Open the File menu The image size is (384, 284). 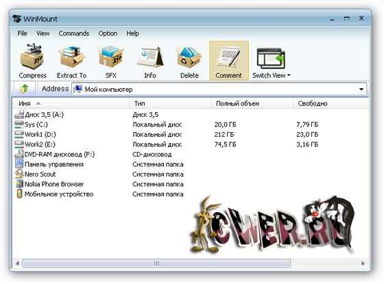[22, 34]
